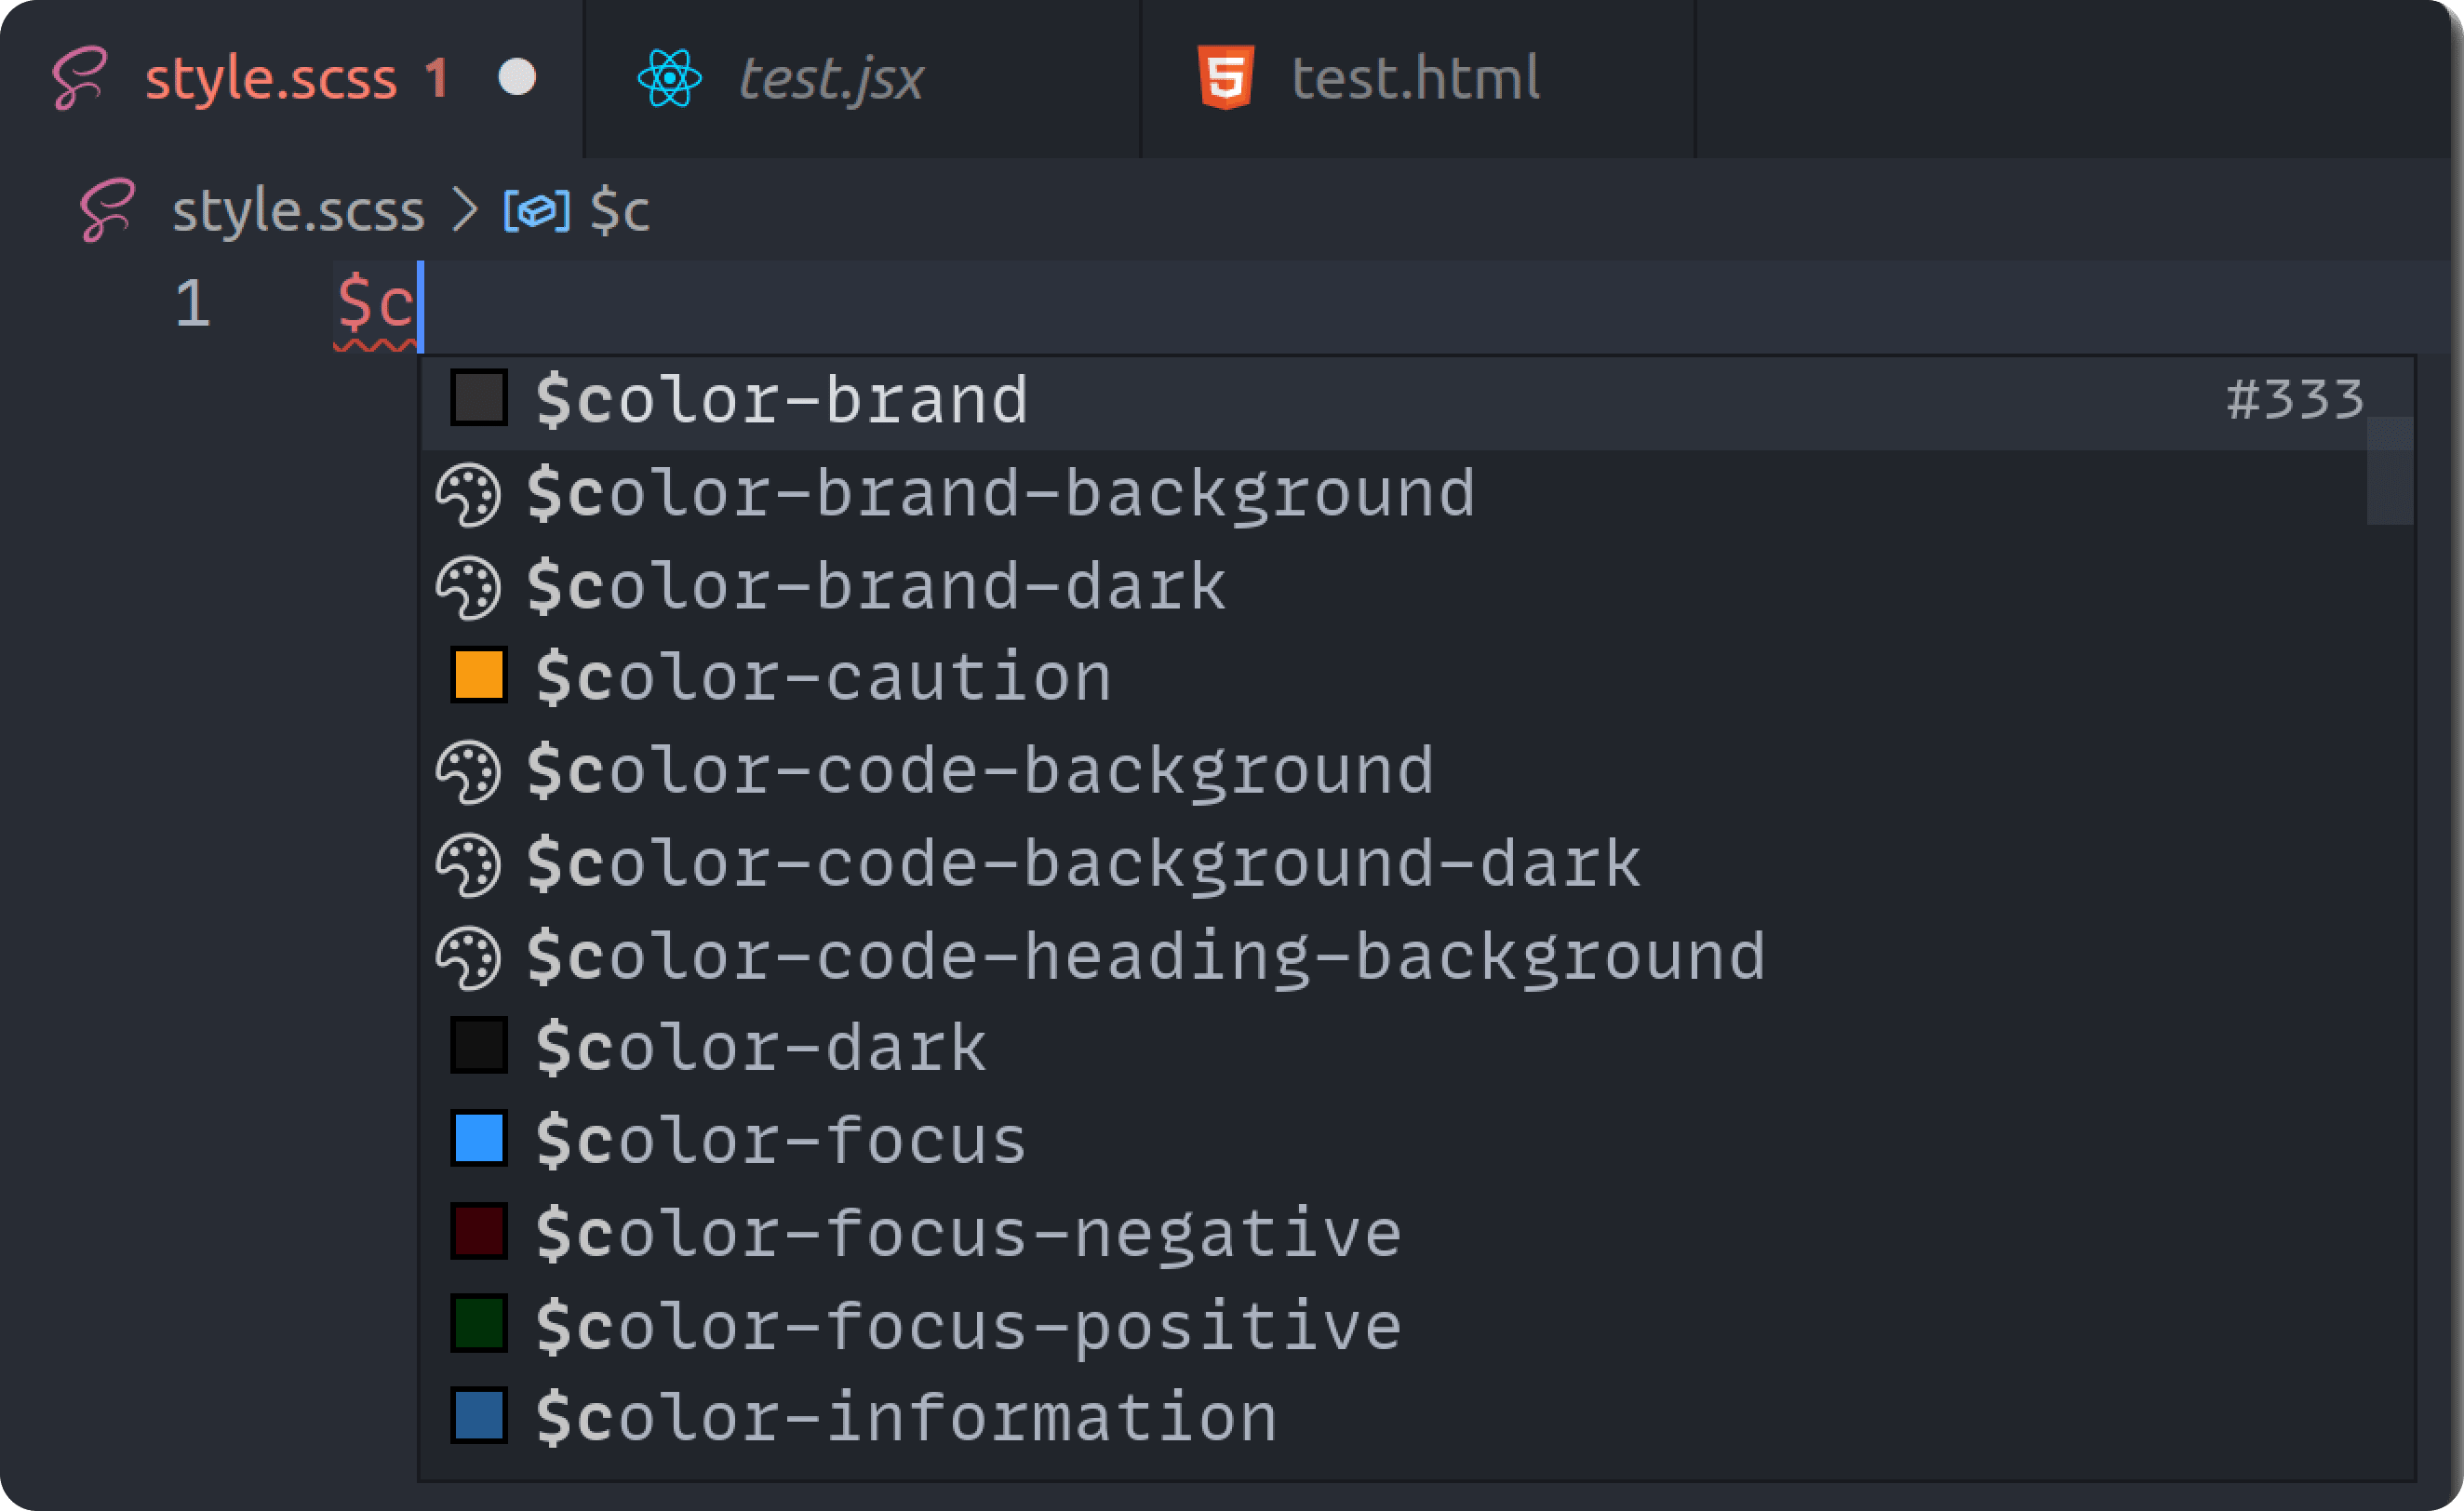The height and width of the screenshot is (1511, 2464).
Task: Click the #333 value detail on $color-brand
Action: [x=2295, y=400]
